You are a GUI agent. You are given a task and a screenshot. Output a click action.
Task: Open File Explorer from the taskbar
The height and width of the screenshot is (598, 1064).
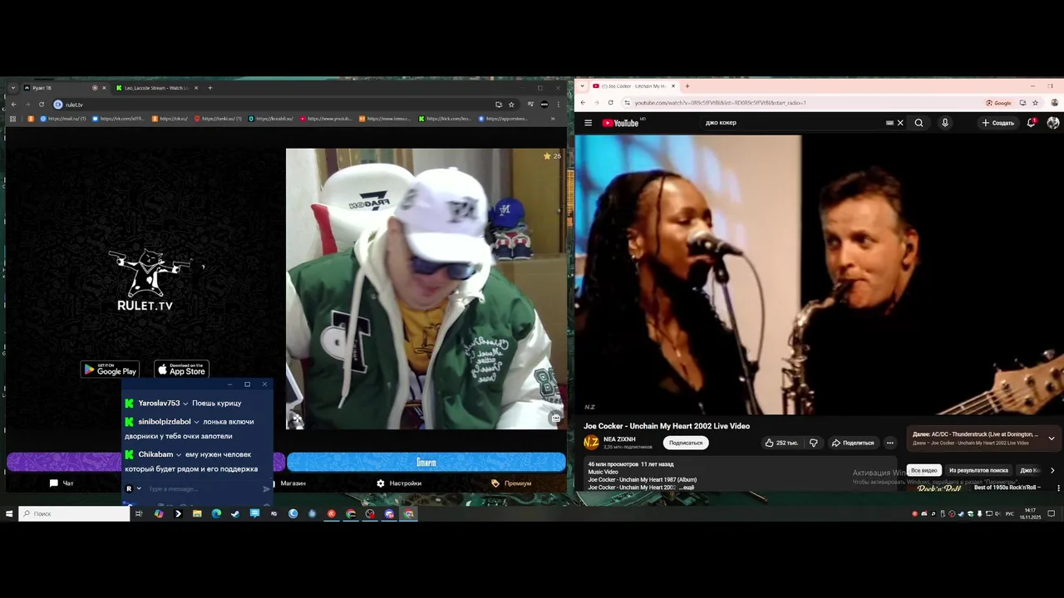pos(197,514)
